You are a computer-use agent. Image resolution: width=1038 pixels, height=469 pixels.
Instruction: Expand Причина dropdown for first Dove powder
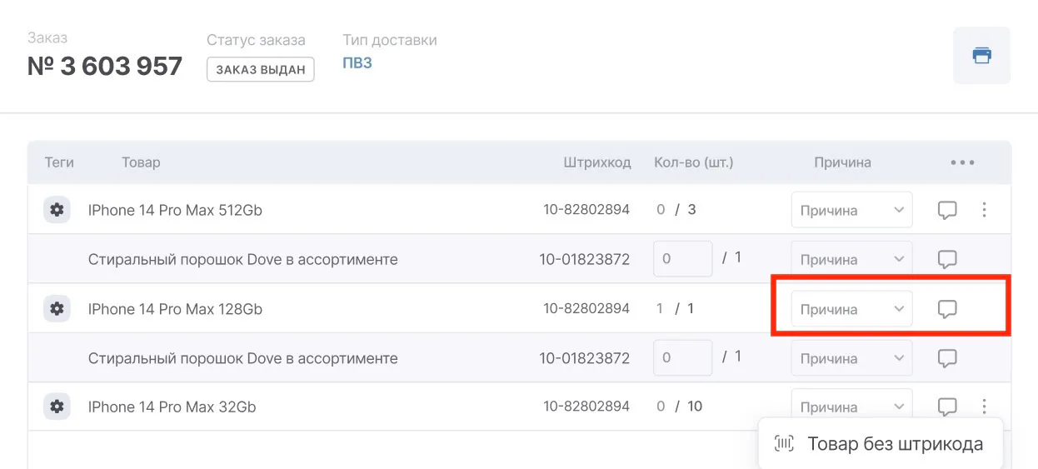[x=851, y=260]
